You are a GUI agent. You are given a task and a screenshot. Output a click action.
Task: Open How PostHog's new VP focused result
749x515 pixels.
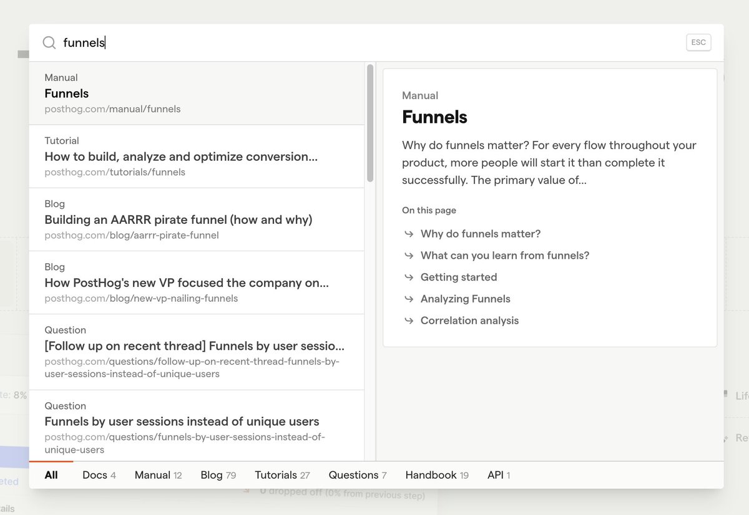tap(197, 282)
